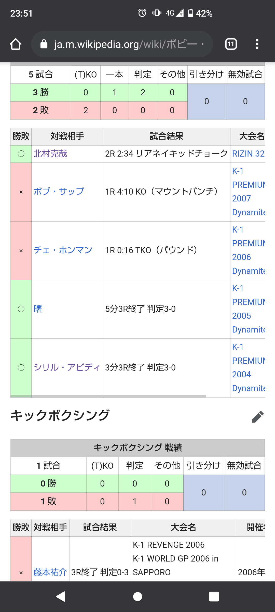This screenshot has width=275, height=612.
Task: Tap the ja.m.wikipedia.org URL address field
Action: (122, 44)
